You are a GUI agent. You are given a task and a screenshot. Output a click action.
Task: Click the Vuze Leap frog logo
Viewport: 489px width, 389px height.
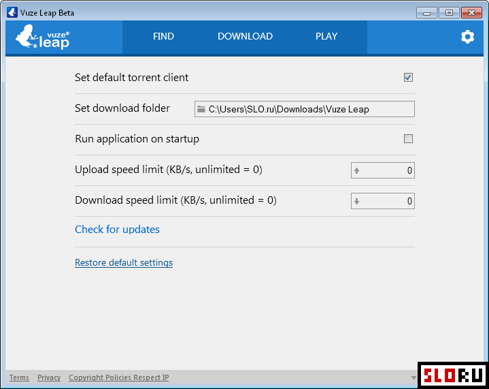click(x=42, y=37)
